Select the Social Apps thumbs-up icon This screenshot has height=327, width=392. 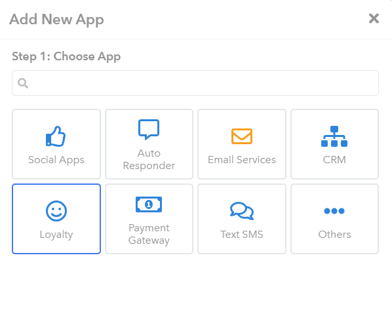pyautogui.click(x=56, y=136)
